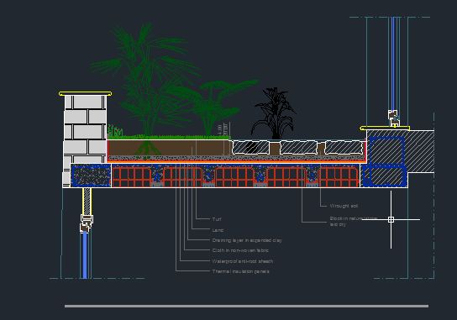Select the 'Wrought soil' annotation text

(344, 206)
